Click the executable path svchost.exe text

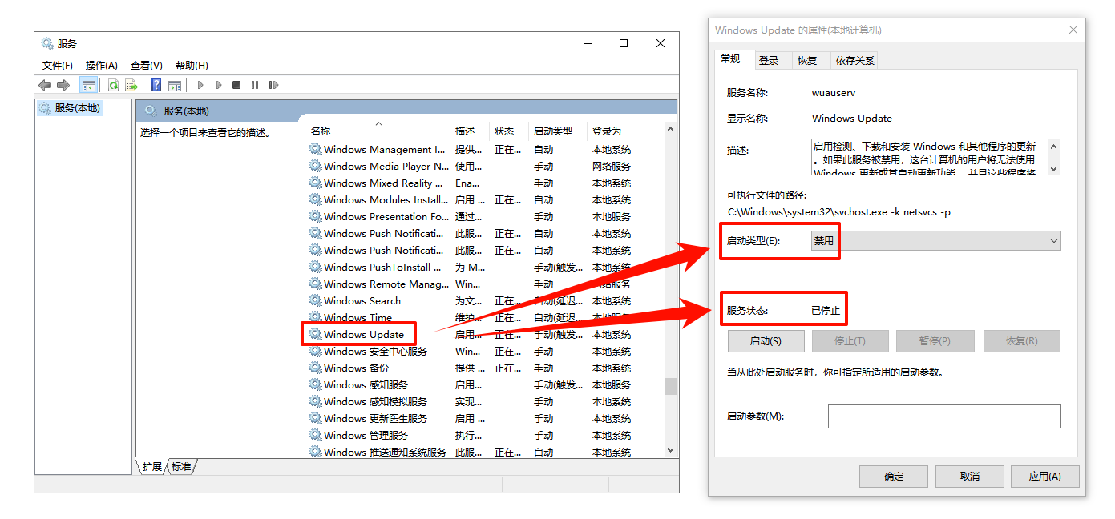pos(839,212)
